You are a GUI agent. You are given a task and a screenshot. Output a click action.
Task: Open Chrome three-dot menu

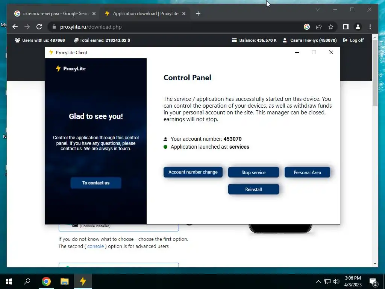(x=370, y=27)
